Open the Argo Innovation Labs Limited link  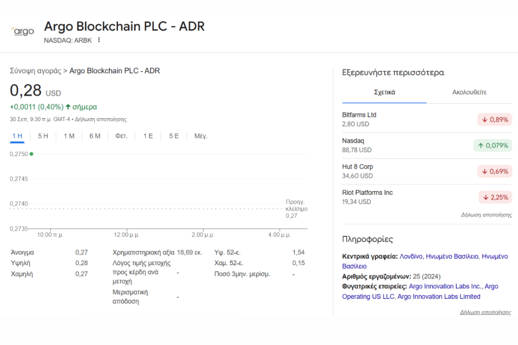(439, 297)
